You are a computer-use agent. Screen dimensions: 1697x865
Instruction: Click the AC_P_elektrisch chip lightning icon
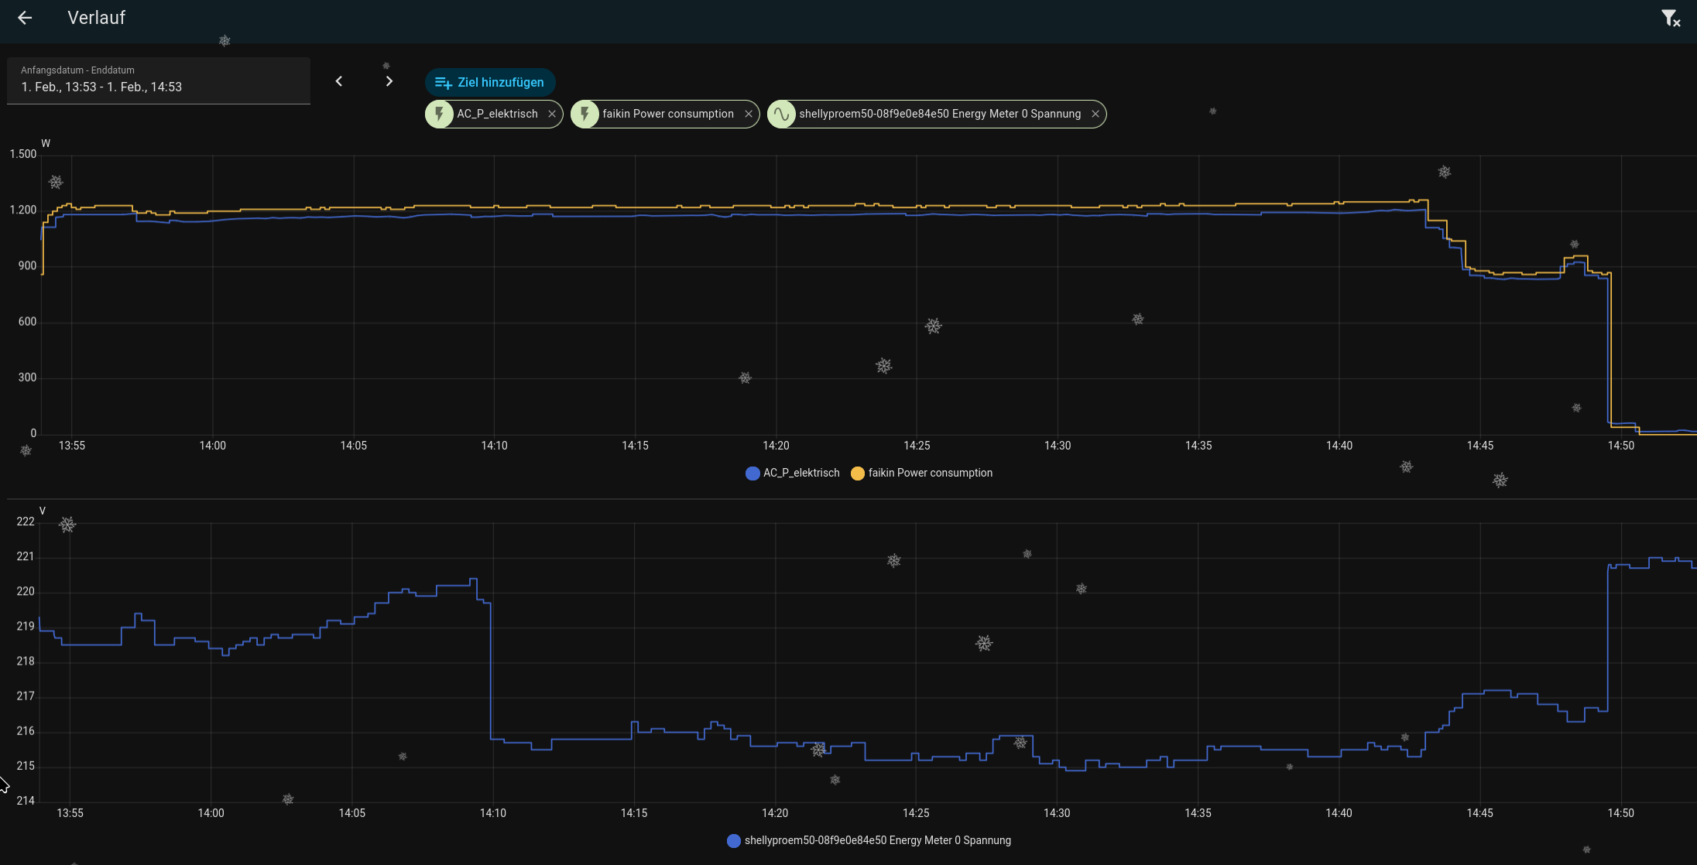tap(440, 115)
